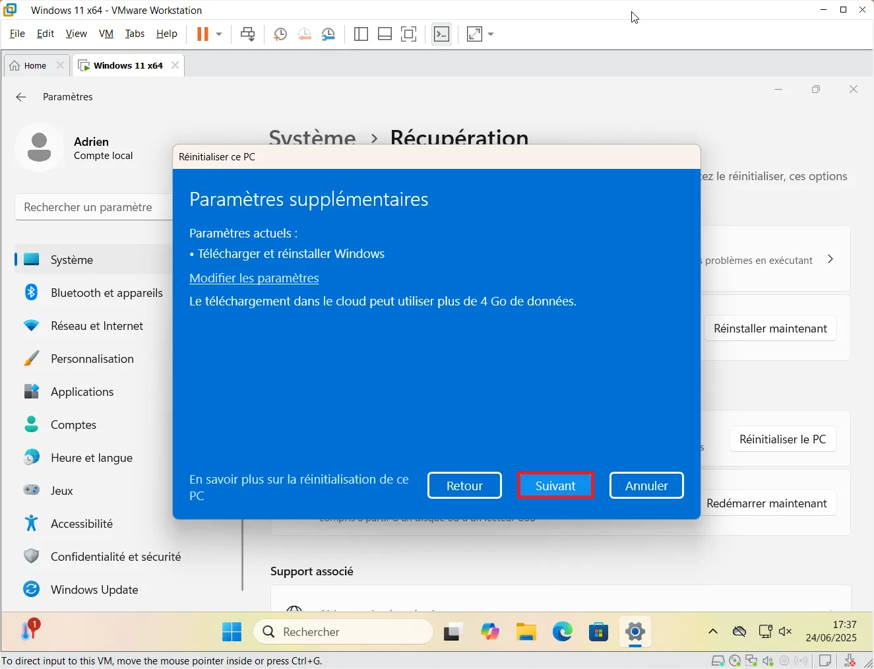Open the View menu
The height and width of the screenshot is (669, 874).
pos(76,34)
